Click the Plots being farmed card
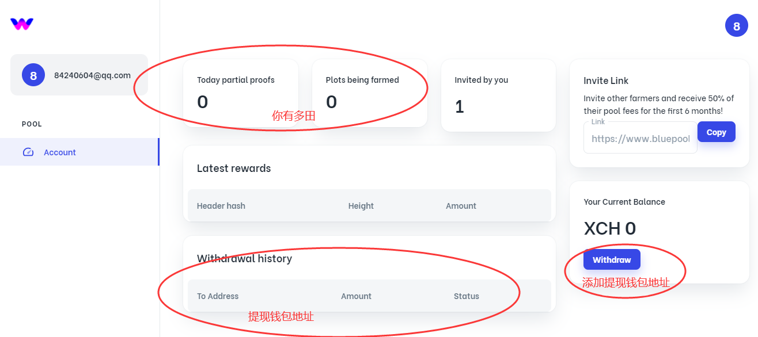758x337 pixels. tap(369, 93)
